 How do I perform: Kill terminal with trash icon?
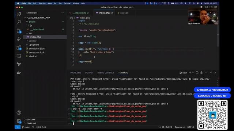coord(201,73)
